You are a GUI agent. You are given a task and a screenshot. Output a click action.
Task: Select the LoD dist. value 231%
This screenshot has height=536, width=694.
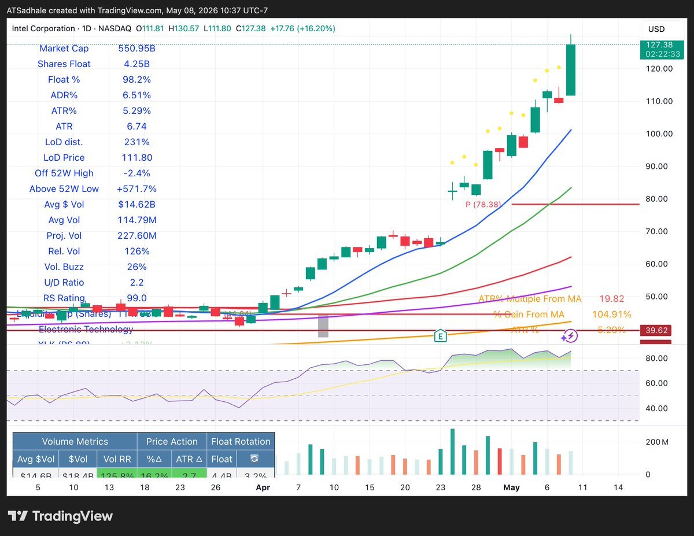point(136,142)
